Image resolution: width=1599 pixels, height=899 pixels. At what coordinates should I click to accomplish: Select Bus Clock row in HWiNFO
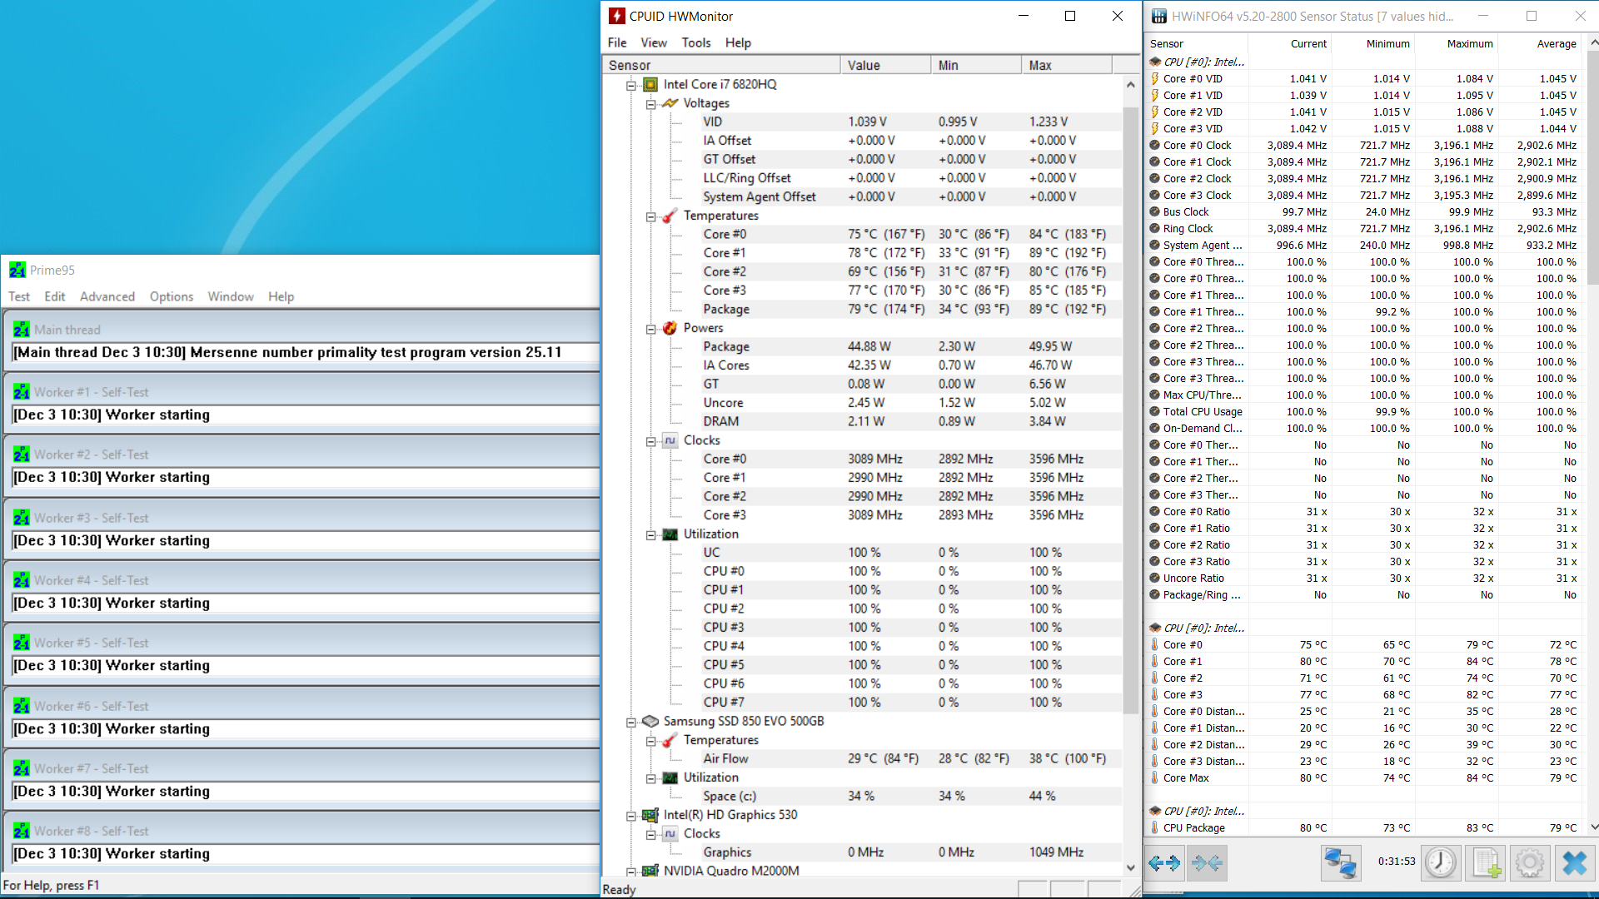[x=1364, y=211]
